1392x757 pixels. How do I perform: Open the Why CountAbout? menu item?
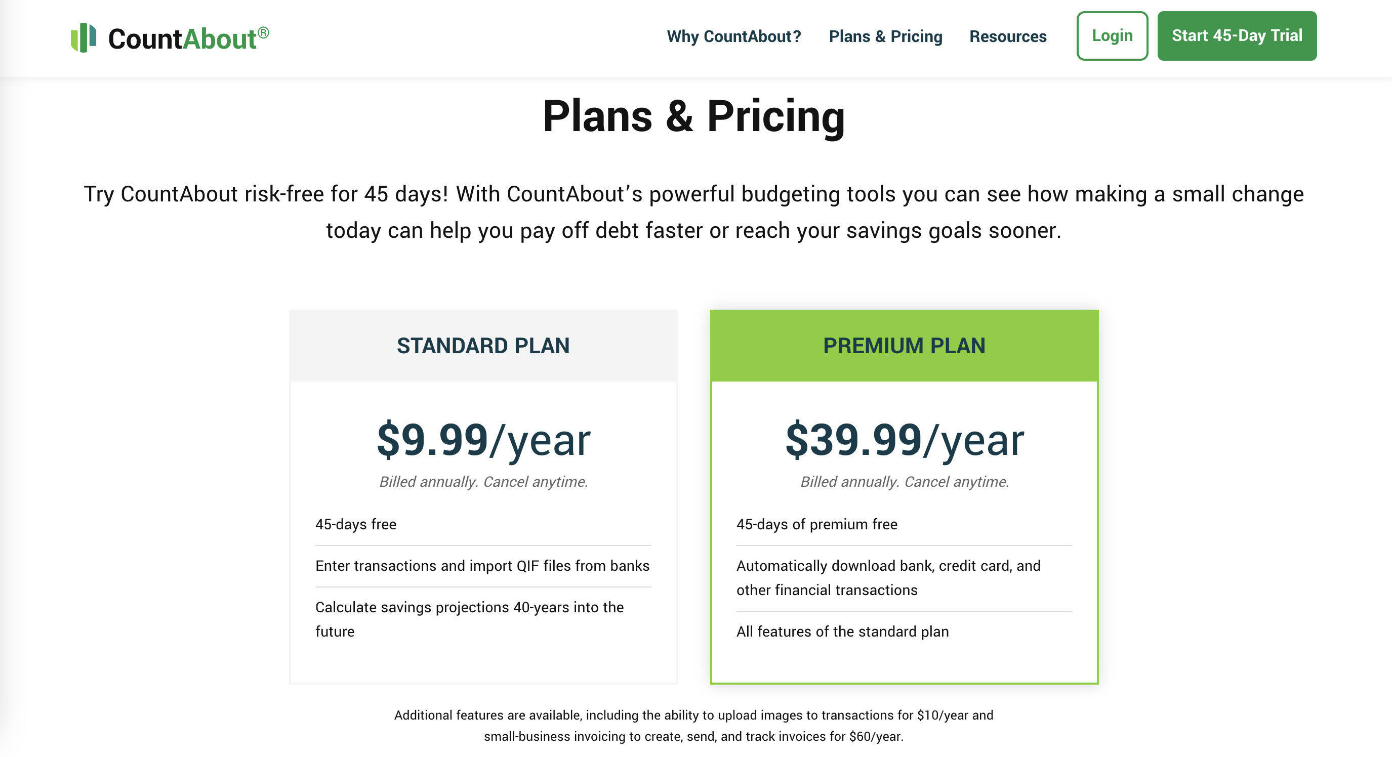coord(733,36)
